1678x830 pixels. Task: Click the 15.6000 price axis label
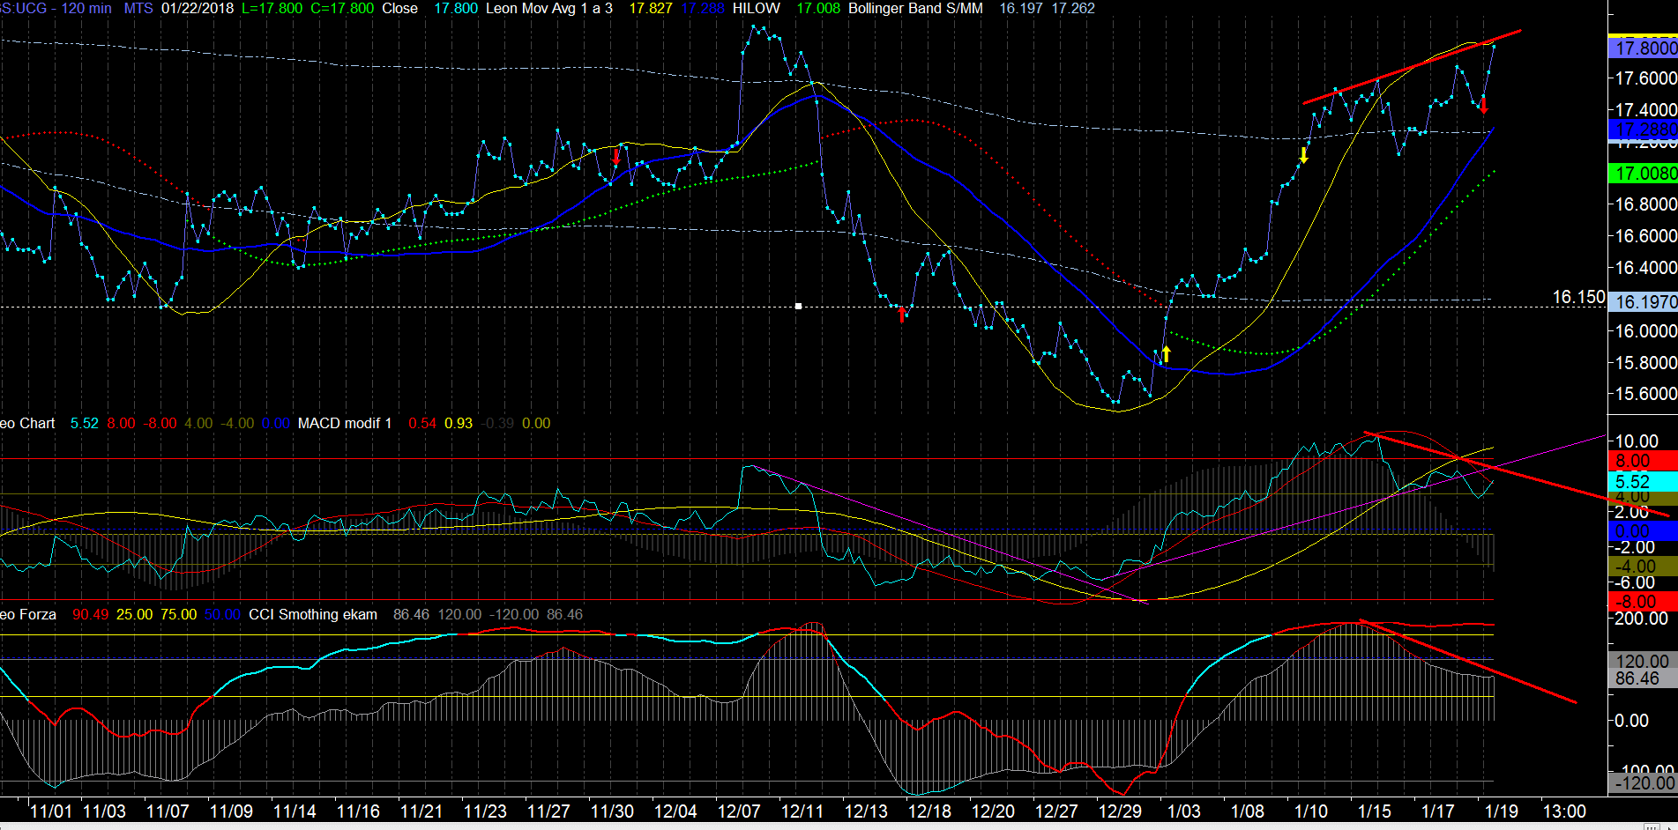1644,394
